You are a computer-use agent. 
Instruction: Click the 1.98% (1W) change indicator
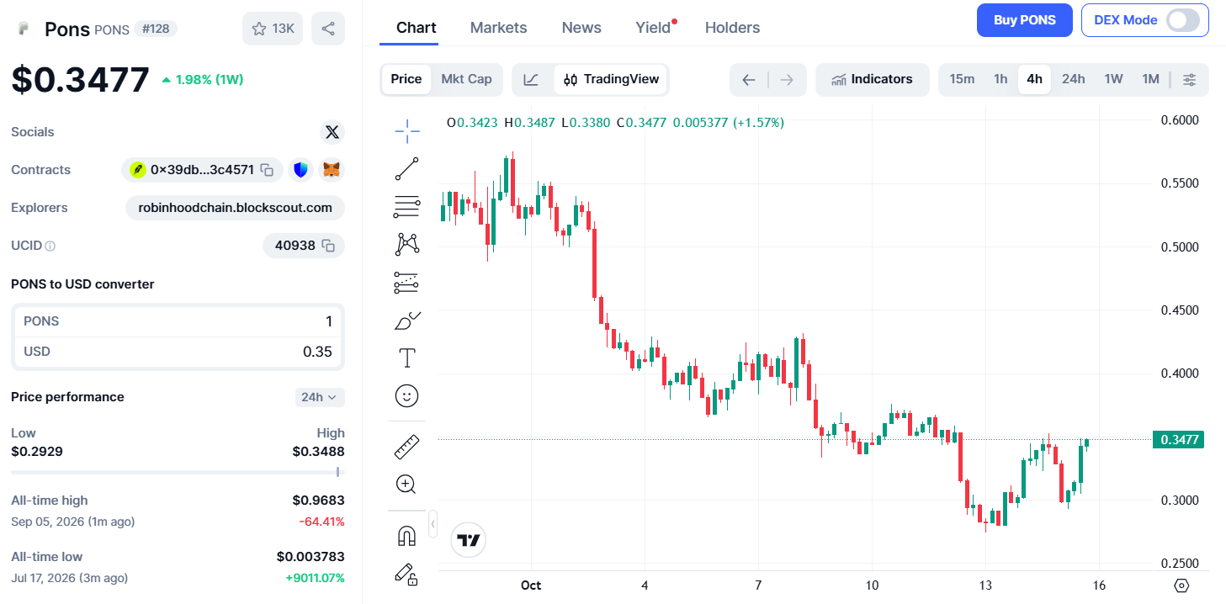(x=203, y=80)
